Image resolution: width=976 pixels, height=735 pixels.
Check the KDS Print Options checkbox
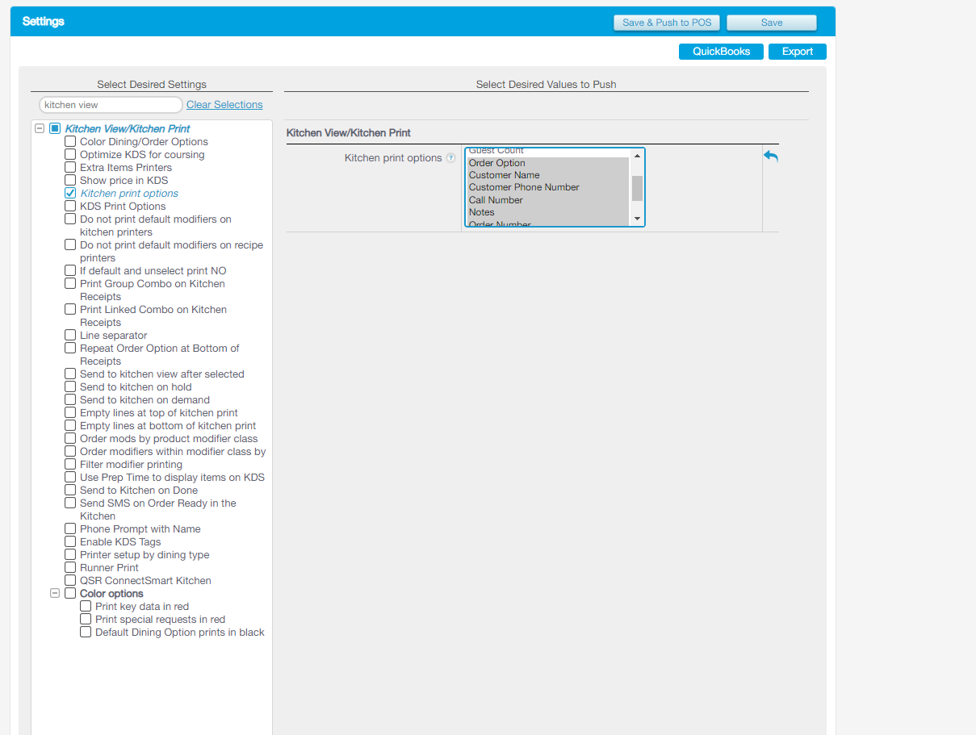coord(70,206)
